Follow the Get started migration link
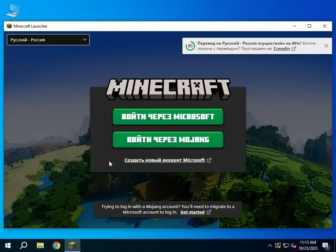Viewport: 336px width, 252px height. pos(192,212)
